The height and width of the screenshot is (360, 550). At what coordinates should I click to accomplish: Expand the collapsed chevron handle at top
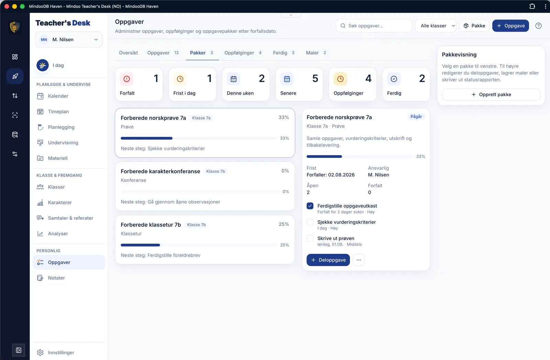(x=291, y=15)
